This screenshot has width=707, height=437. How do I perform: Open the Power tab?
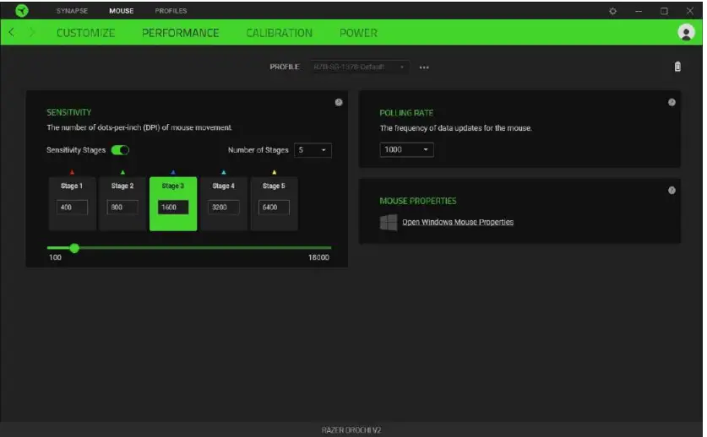click(358, 33)
